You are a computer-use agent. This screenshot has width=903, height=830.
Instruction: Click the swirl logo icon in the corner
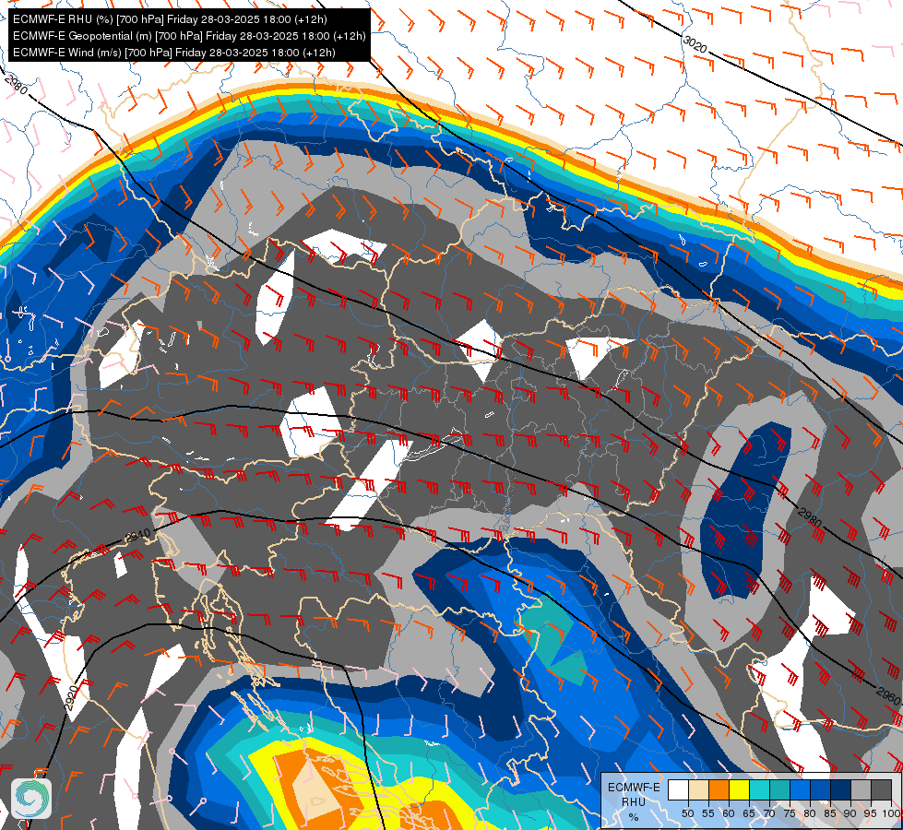pyautogui.click(x=31, y=798)
